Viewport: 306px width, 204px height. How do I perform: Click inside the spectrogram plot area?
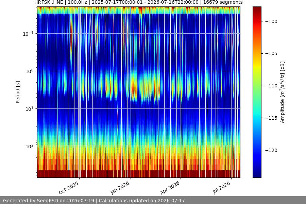click(139, 92)
